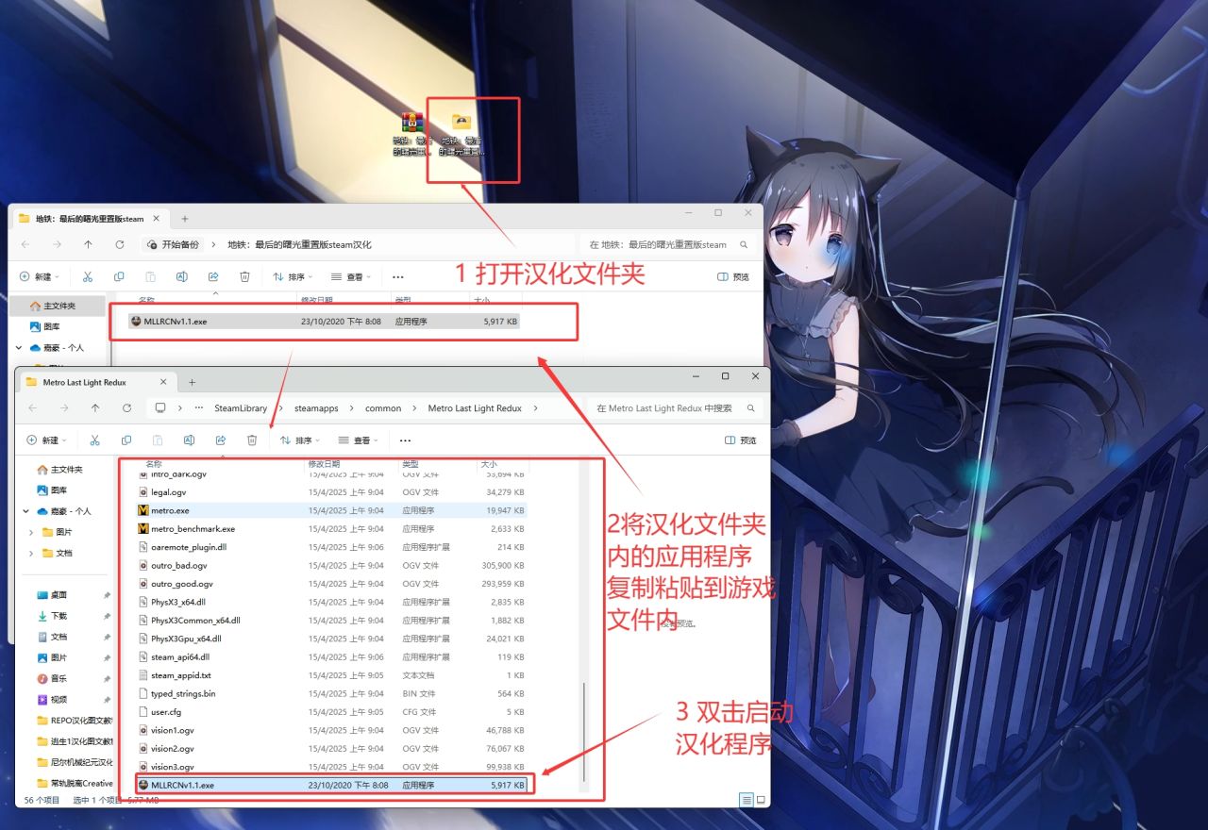Rename icon in the 地铁 steam汉化 window toolbar
The image size is (1208, 830).
(181, 277)
